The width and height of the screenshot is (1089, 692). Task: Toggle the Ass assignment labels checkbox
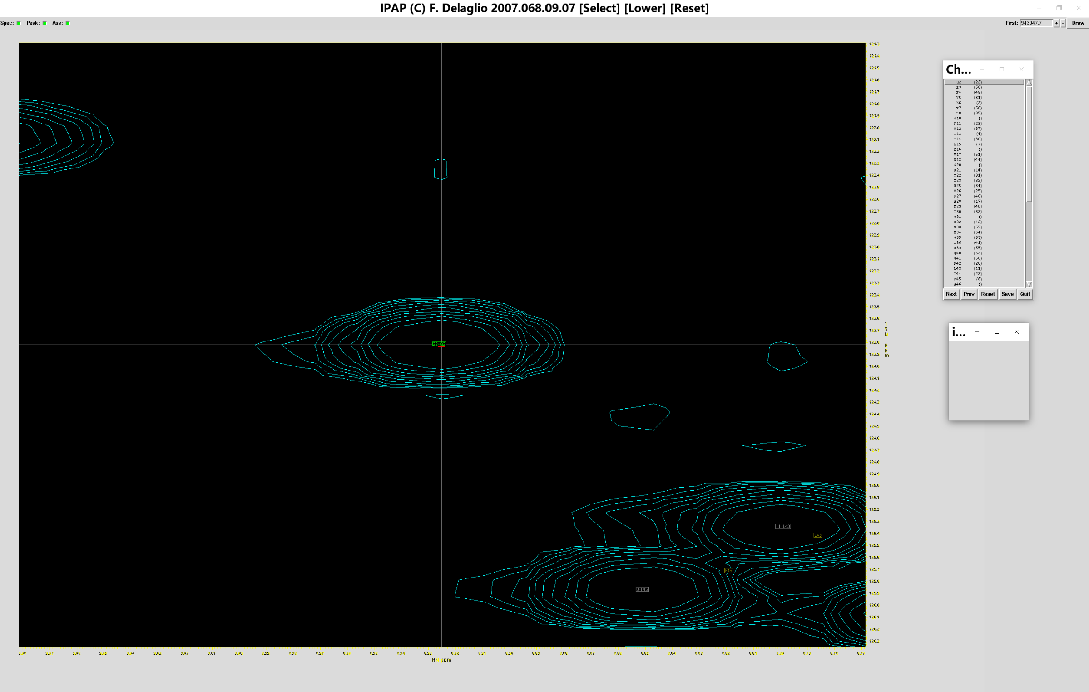pyautogui.click(x=68, y=23)
